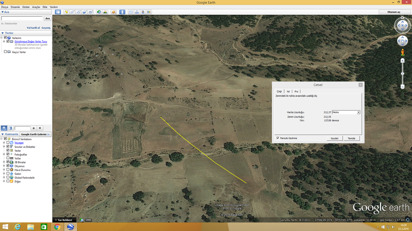Click the Print toolbar icon
This screenshot has height=231, width=412.
tap(137, 12)
